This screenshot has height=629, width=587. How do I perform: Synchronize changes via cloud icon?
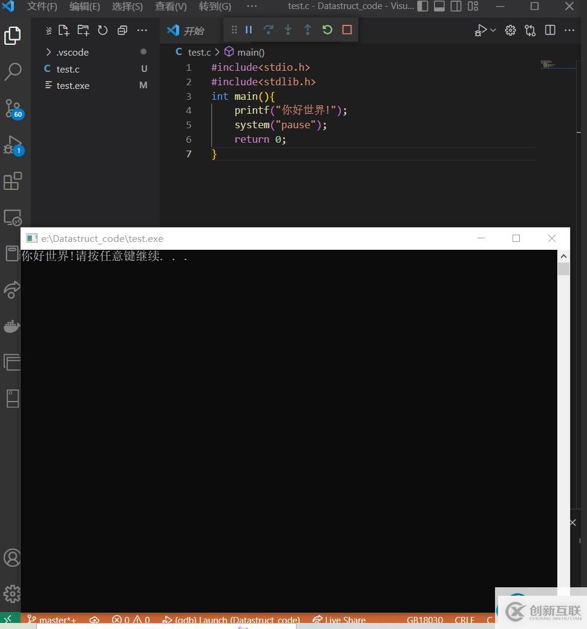(x=94, y=620)
